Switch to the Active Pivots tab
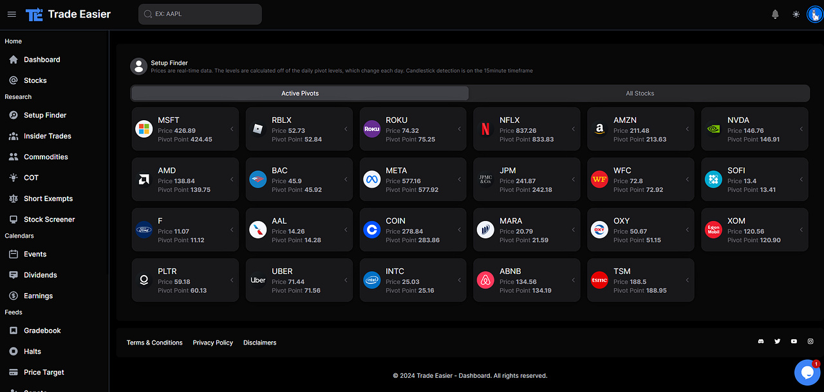This screenshot has height=392, width=824. (300, 93)
